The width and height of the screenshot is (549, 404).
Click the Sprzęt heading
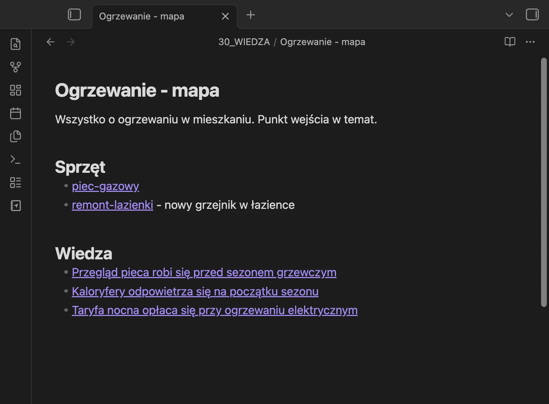pos(80,167)
